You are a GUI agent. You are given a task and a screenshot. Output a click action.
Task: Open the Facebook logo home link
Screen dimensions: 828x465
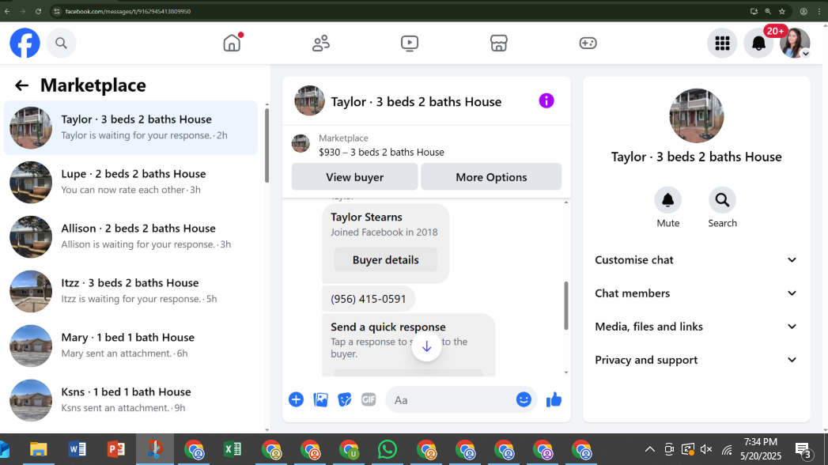pos(25,43)
